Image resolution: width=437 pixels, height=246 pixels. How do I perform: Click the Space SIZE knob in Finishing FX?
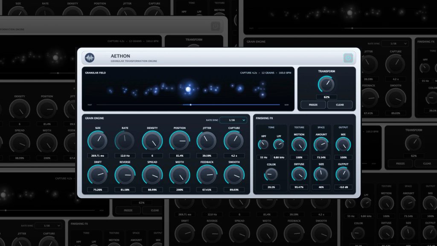tap(321, 175)
